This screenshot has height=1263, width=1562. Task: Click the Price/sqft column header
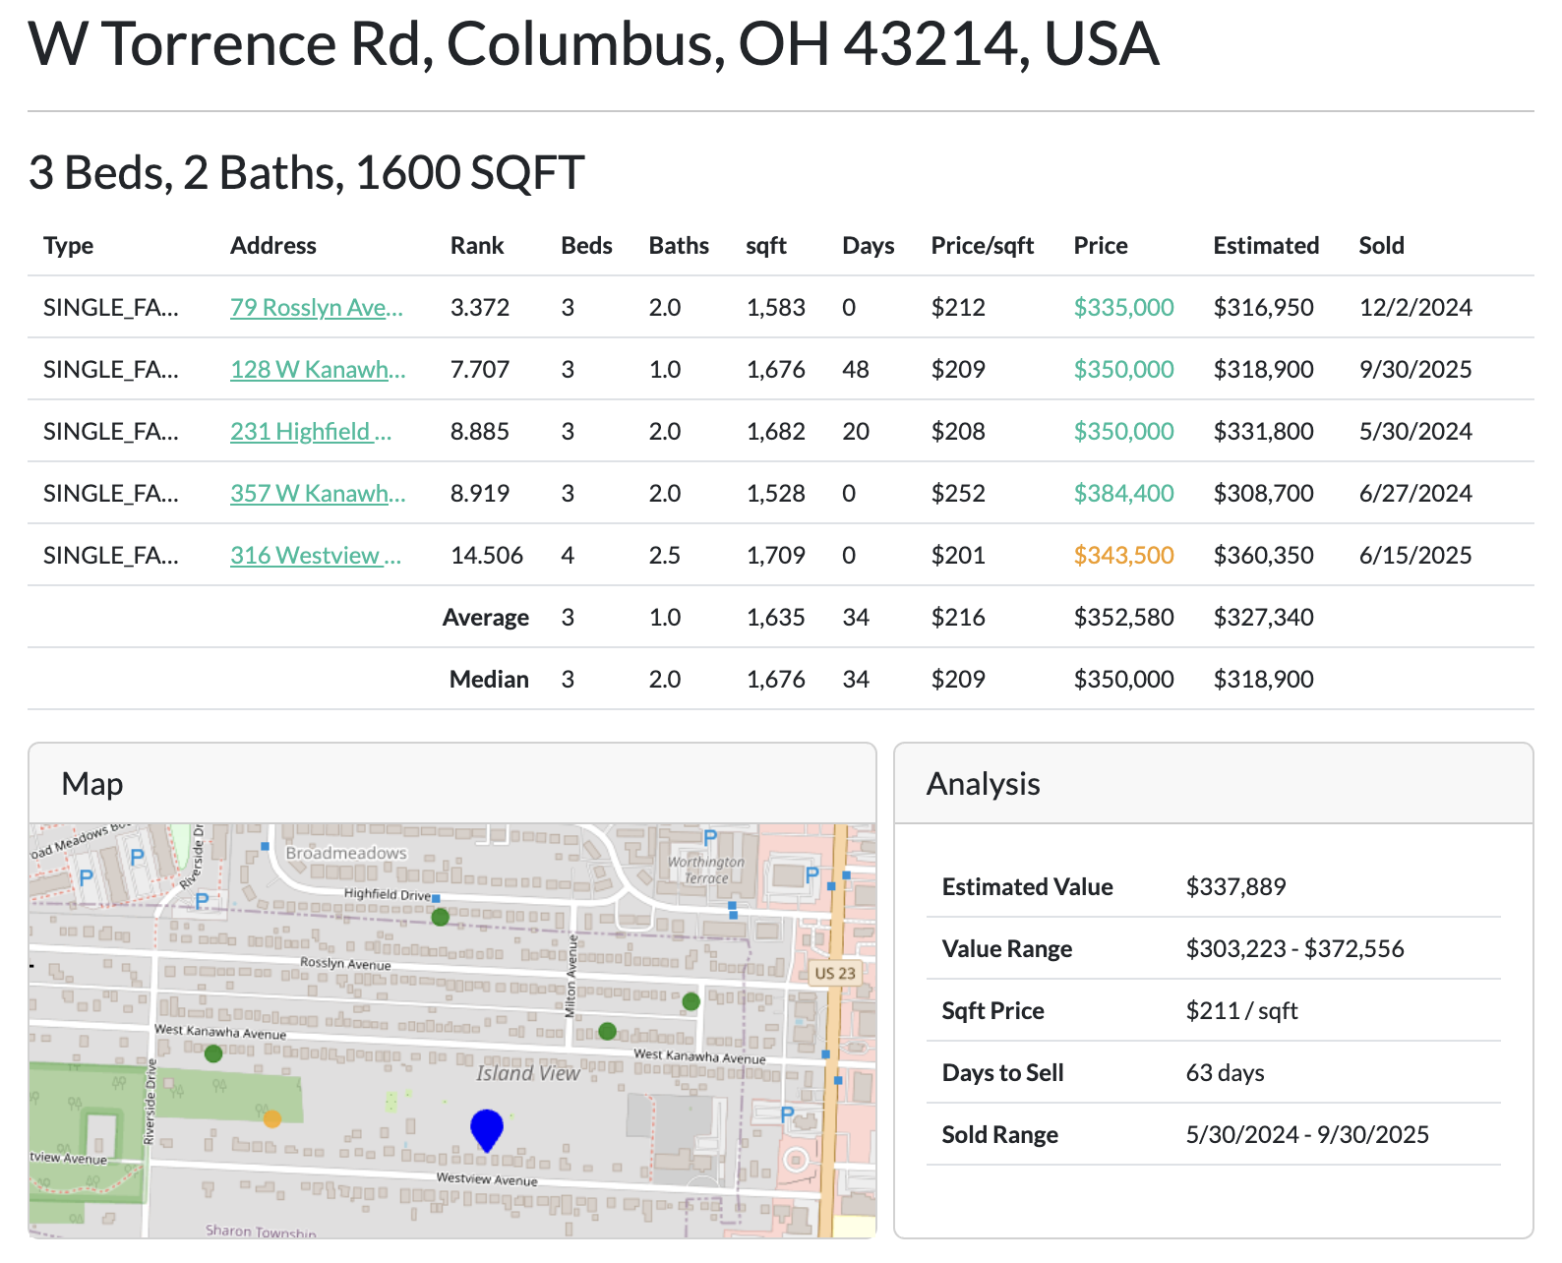coord(982,245)
